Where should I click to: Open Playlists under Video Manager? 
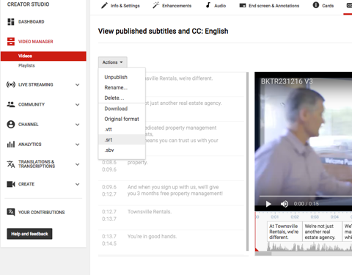click(26, 65)
